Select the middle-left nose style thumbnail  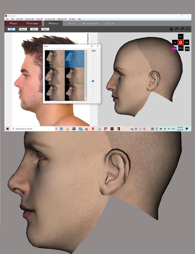coord(55,76)
